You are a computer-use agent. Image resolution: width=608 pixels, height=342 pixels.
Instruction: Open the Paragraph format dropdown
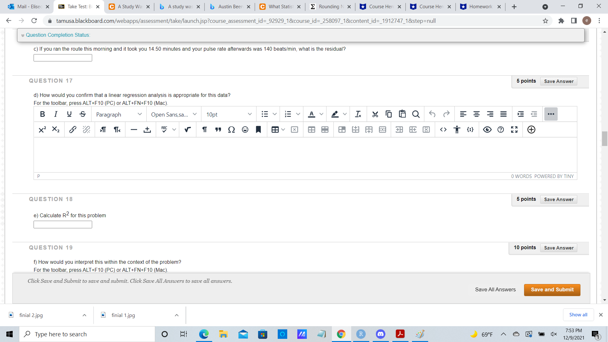pos(119,114)
